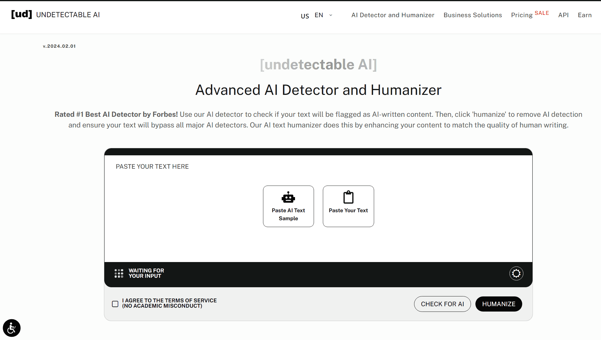This screenshot has height=340, width=601.
Task: Click the grid dots icon on left
Action: coord(119,274)
